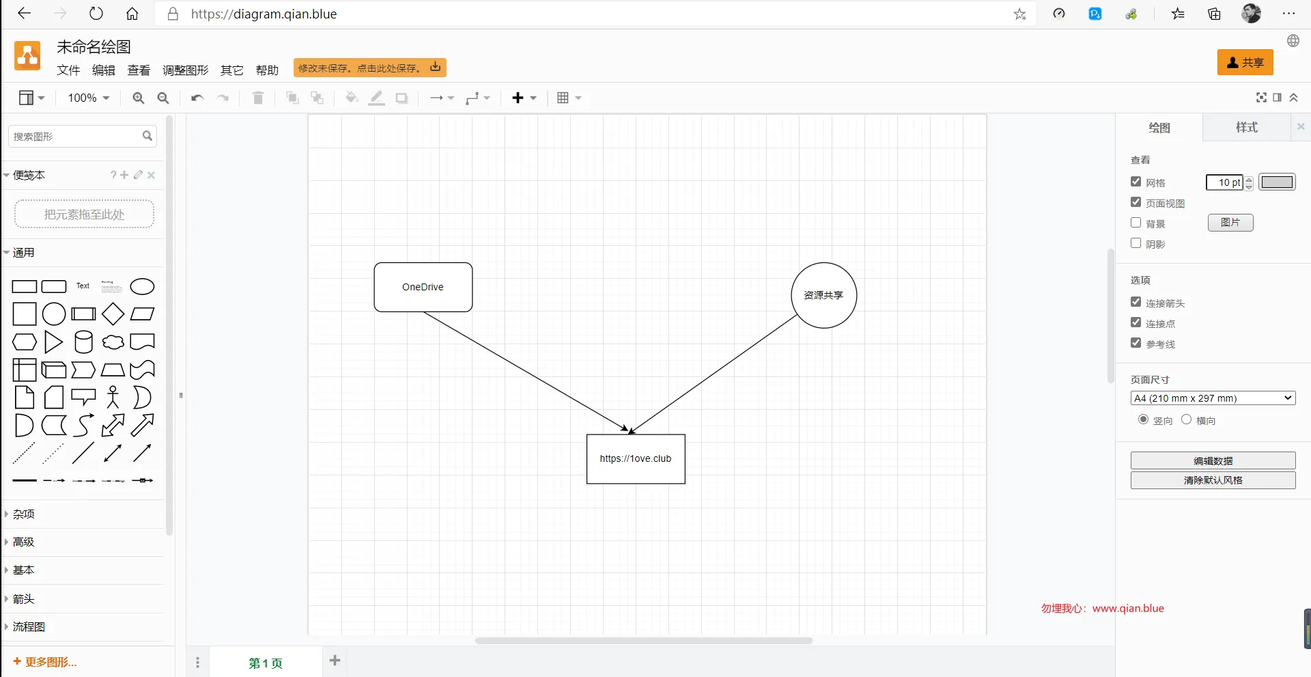Open the 编辑 menu
This screenshot has width=1311, height=677.
104,70
